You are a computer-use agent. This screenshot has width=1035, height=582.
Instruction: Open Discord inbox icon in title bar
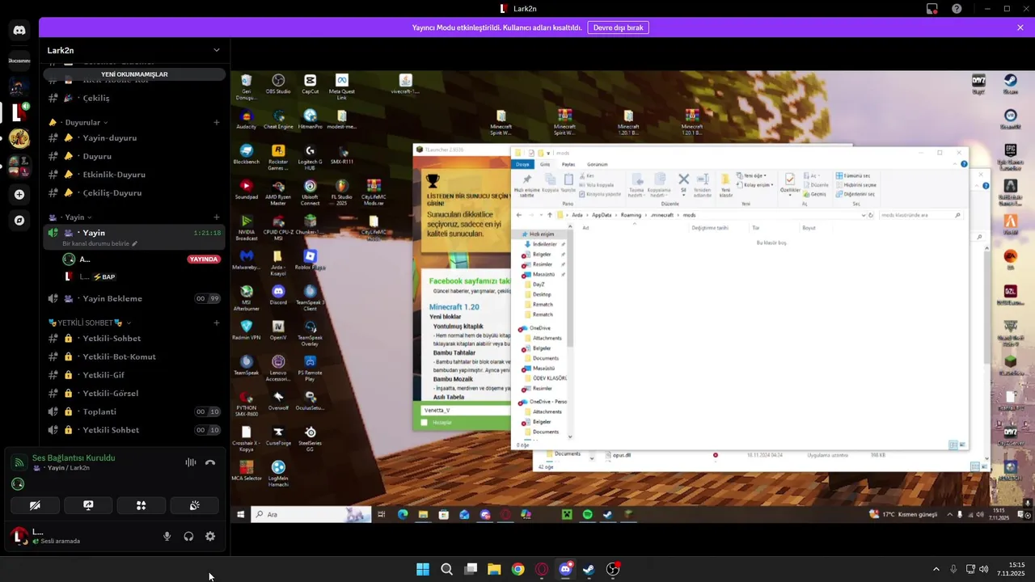click(x=932, y=9)
